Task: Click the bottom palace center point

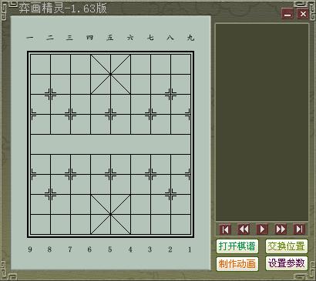Action: (x=110, y=214)
